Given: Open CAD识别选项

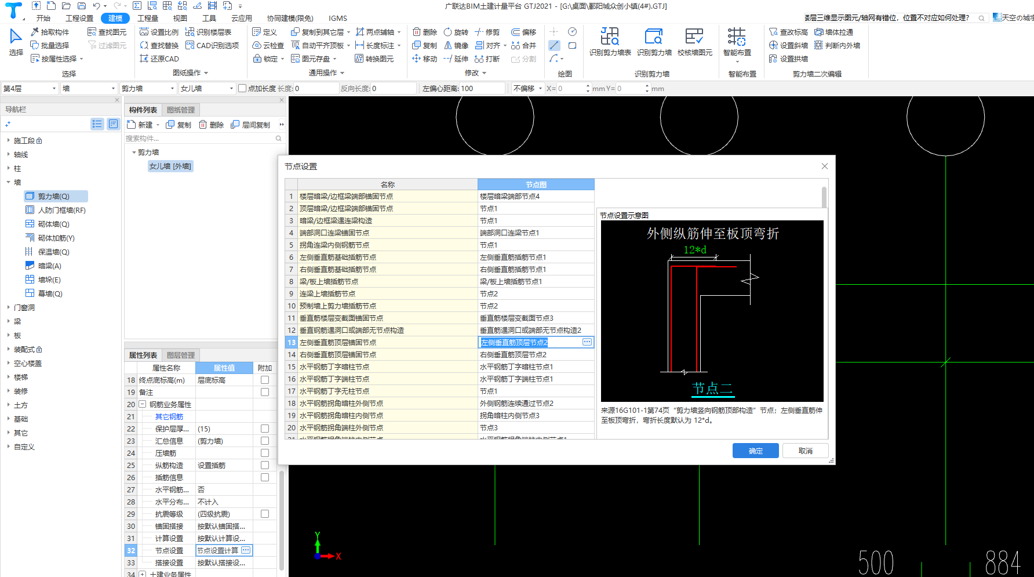Looking at the screenshot, I should coord(212,45).
